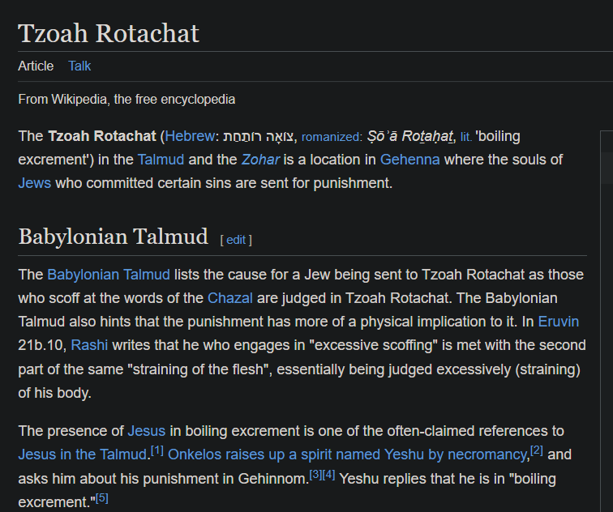Visit the Rashi article link
The image size is (613, 512).
click(x=89, y=345)
